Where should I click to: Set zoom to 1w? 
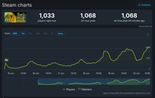pyautogui.click(x=23, y=33)
